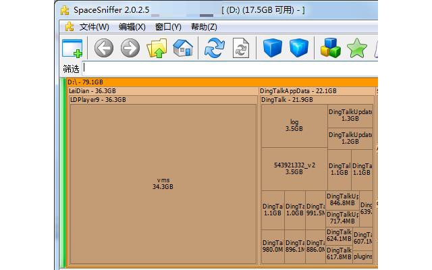Click the vms 34.3GB block
432x270 pixels.
(163, 184)
